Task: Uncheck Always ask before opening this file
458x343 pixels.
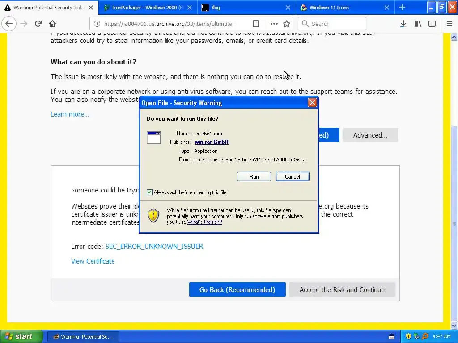Action: (149, 192)
